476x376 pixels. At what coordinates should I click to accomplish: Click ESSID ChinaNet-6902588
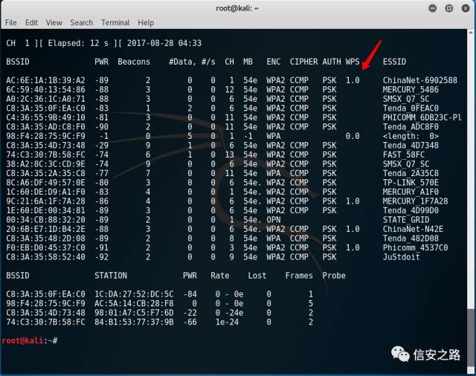[x=419, y=80]
